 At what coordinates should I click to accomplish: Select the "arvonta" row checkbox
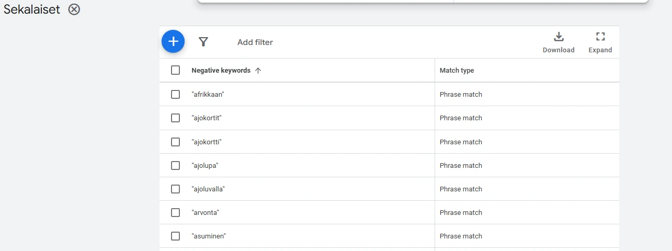(176, 212)
